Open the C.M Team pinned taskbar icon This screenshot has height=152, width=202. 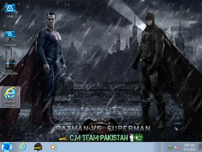pos(38,147)
